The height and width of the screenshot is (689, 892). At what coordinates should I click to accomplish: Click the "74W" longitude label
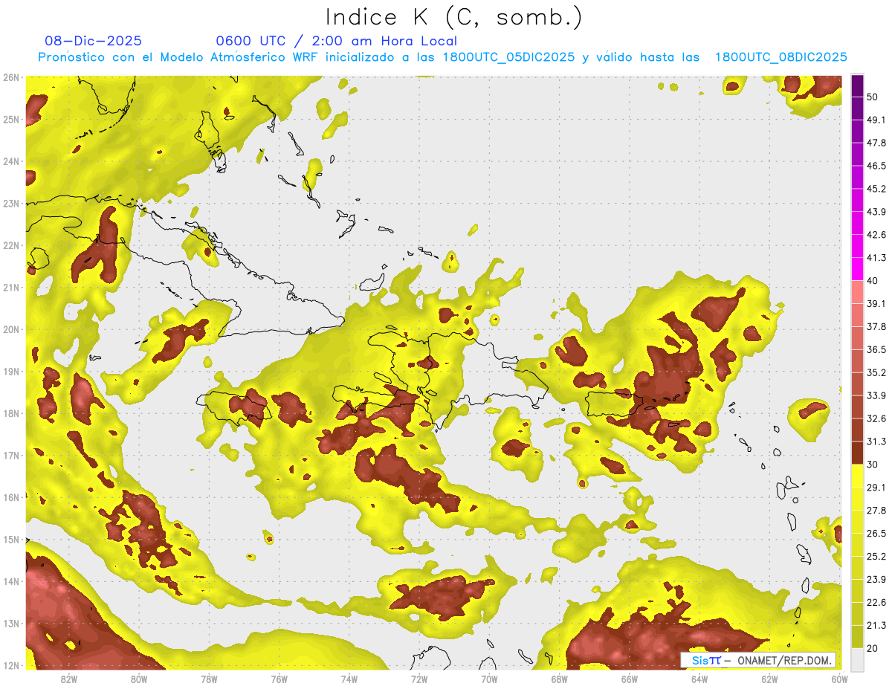[349, 679]
